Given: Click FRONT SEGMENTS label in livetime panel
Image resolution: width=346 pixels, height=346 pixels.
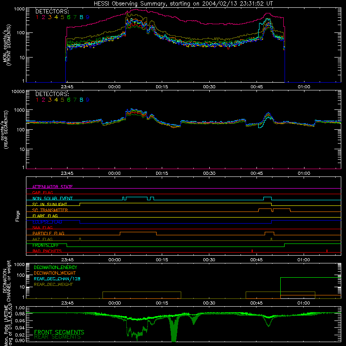Looking at the screenshot, I should [x=59, y=332].
